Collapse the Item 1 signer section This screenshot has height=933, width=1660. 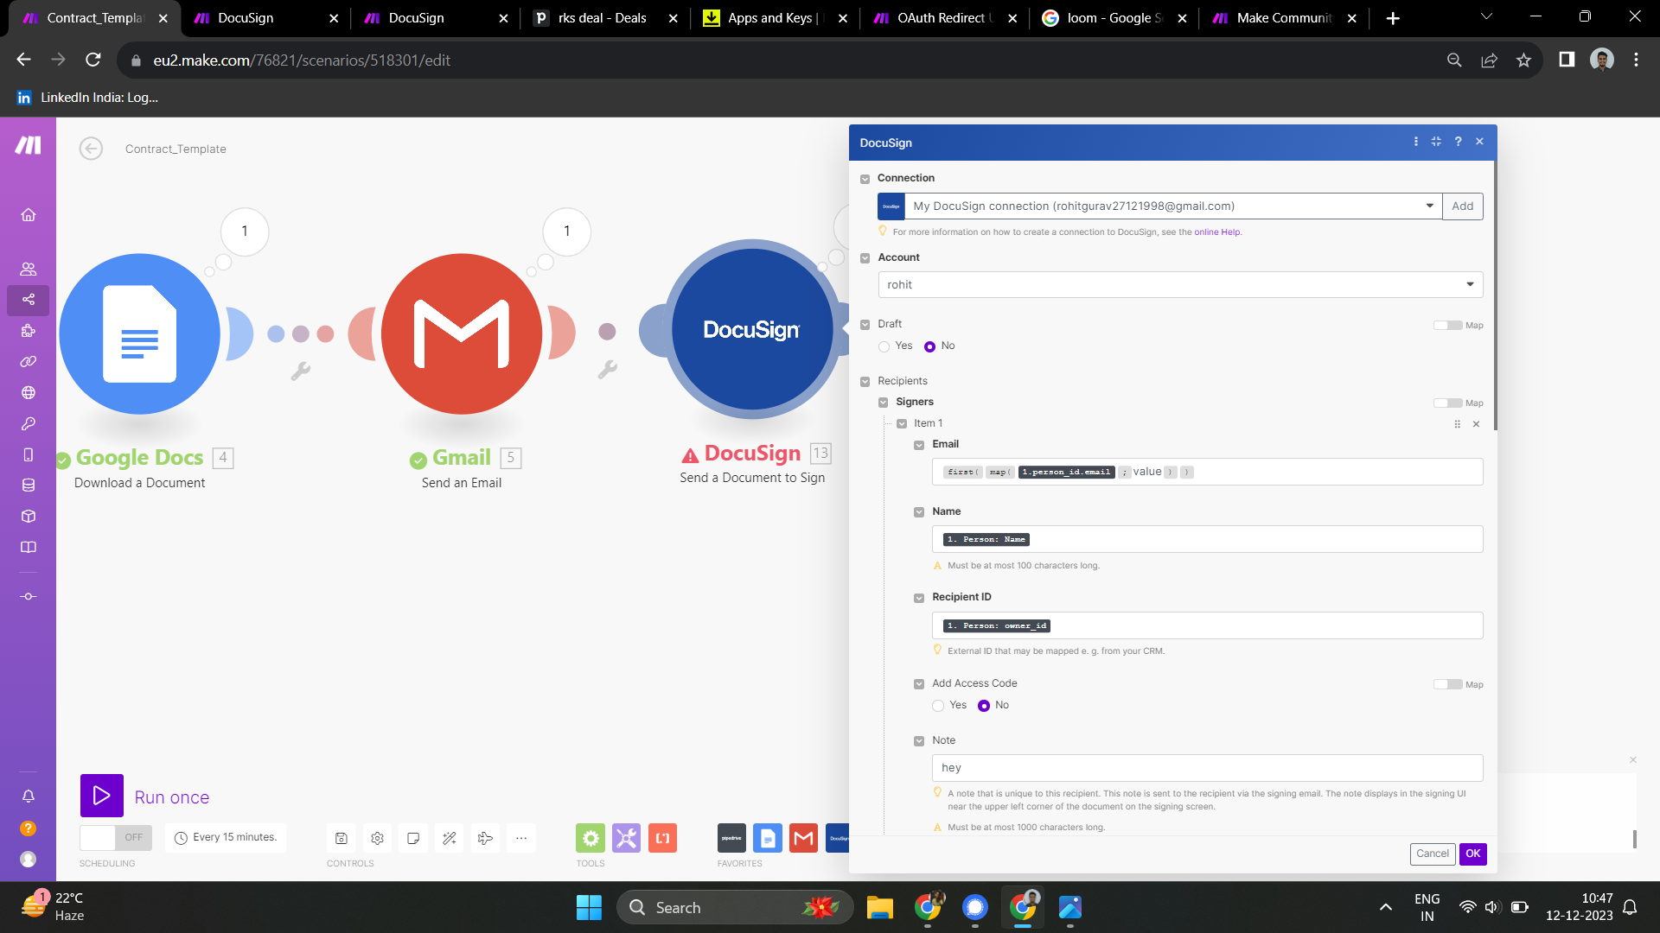tap(902, 424)
